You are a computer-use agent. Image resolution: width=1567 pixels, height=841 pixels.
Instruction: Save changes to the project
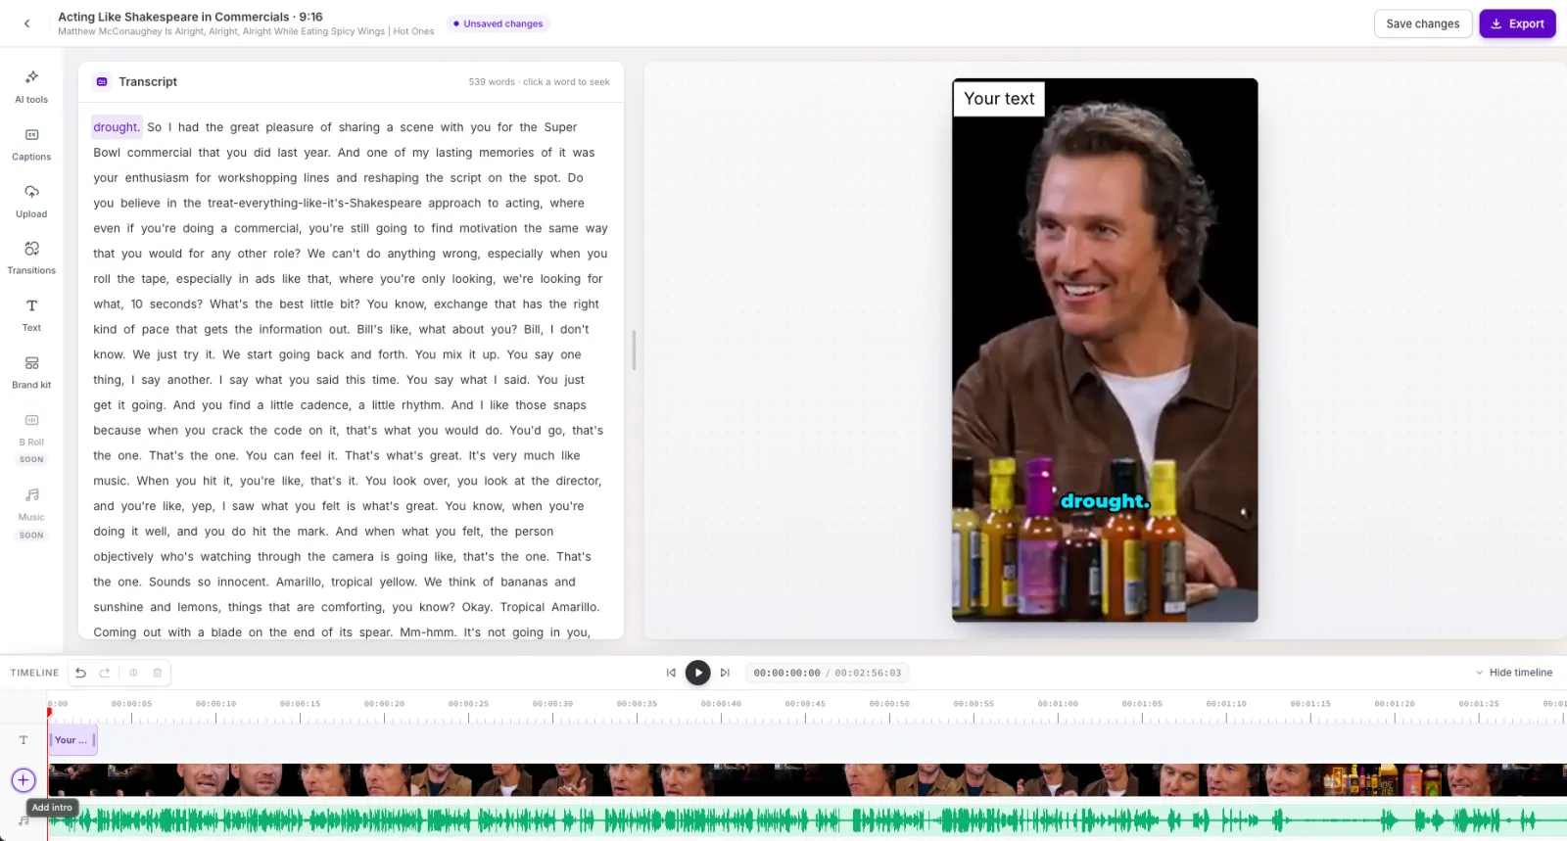pos(1423,23)
